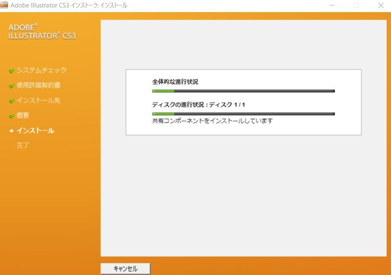Click the 全体的な進行状況 label
The width and height of the screenshot is (391, 275).
tap(175, 82)
